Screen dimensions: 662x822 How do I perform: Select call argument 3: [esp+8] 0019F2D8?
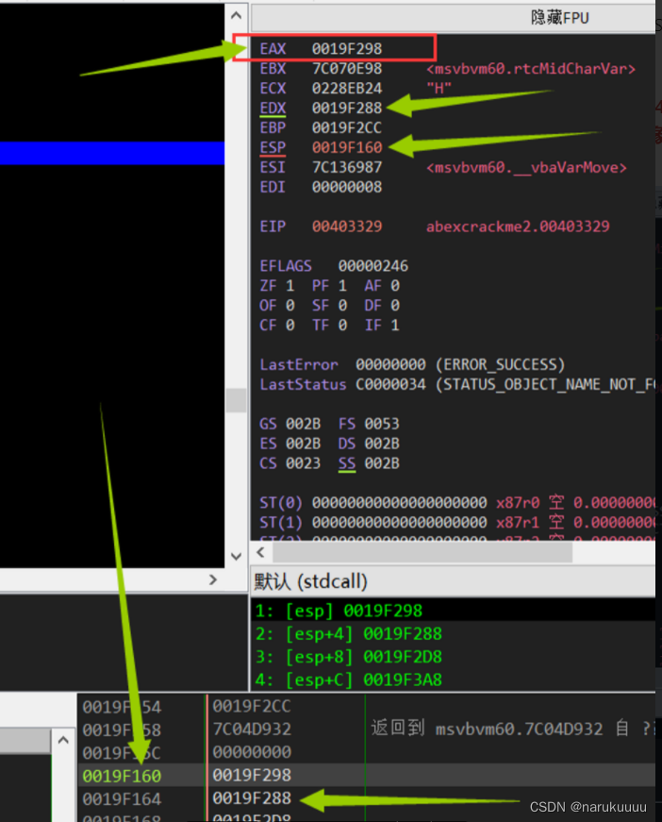(x=454, y=657)
